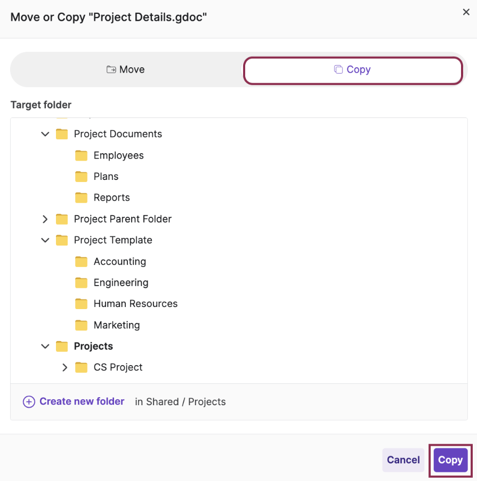Close the Move or Copy dialog
Screen dimensions: 477x481
(x=466, y=12)
